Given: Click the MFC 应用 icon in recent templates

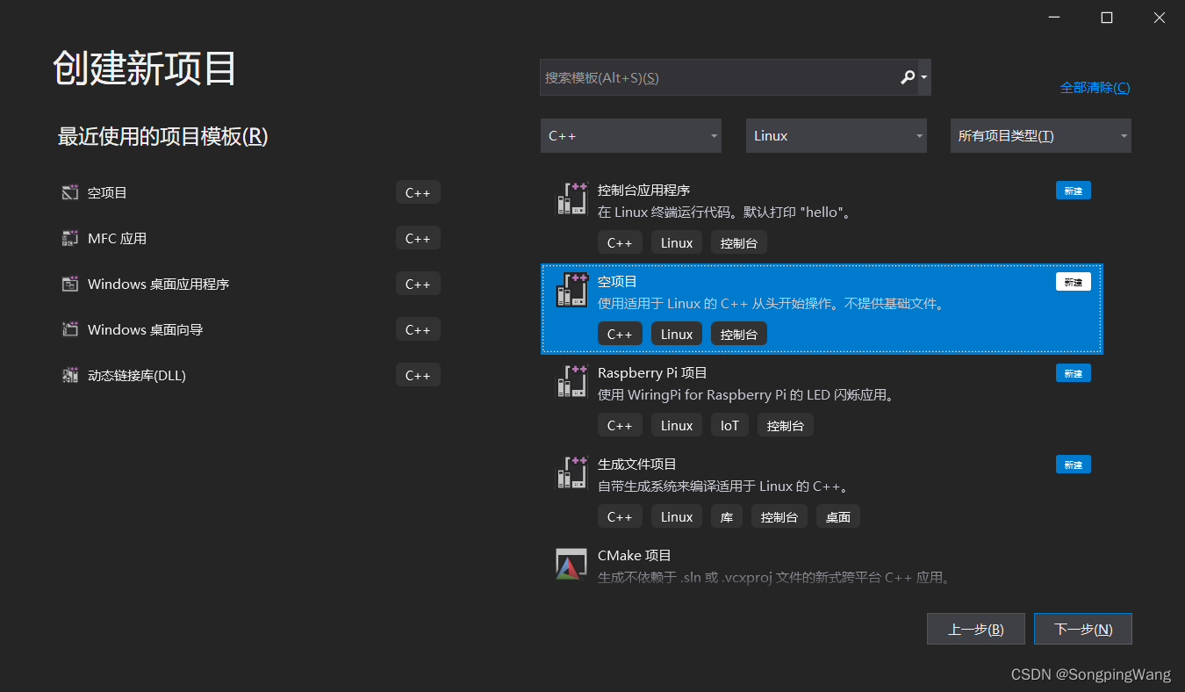Looking at the screenshot, I should pos(70,237).
